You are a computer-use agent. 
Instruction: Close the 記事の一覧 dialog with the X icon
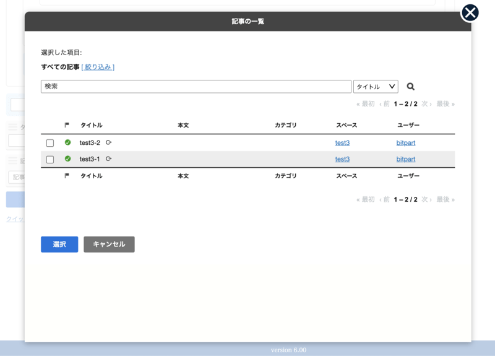(470, 12)
